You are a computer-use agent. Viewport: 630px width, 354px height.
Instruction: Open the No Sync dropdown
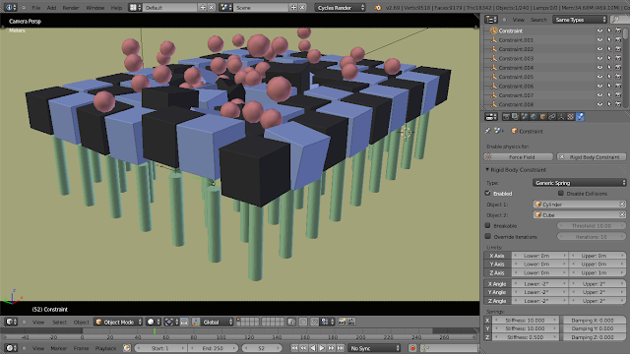(x=374, y=348)
